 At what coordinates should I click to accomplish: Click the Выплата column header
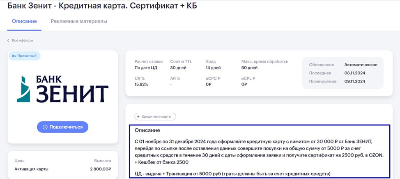103,161
